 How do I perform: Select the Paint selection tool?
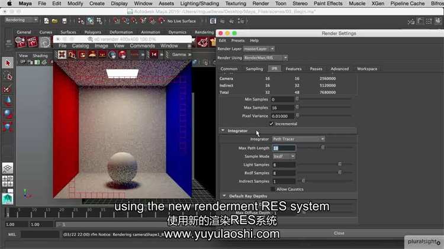point(8,89)
